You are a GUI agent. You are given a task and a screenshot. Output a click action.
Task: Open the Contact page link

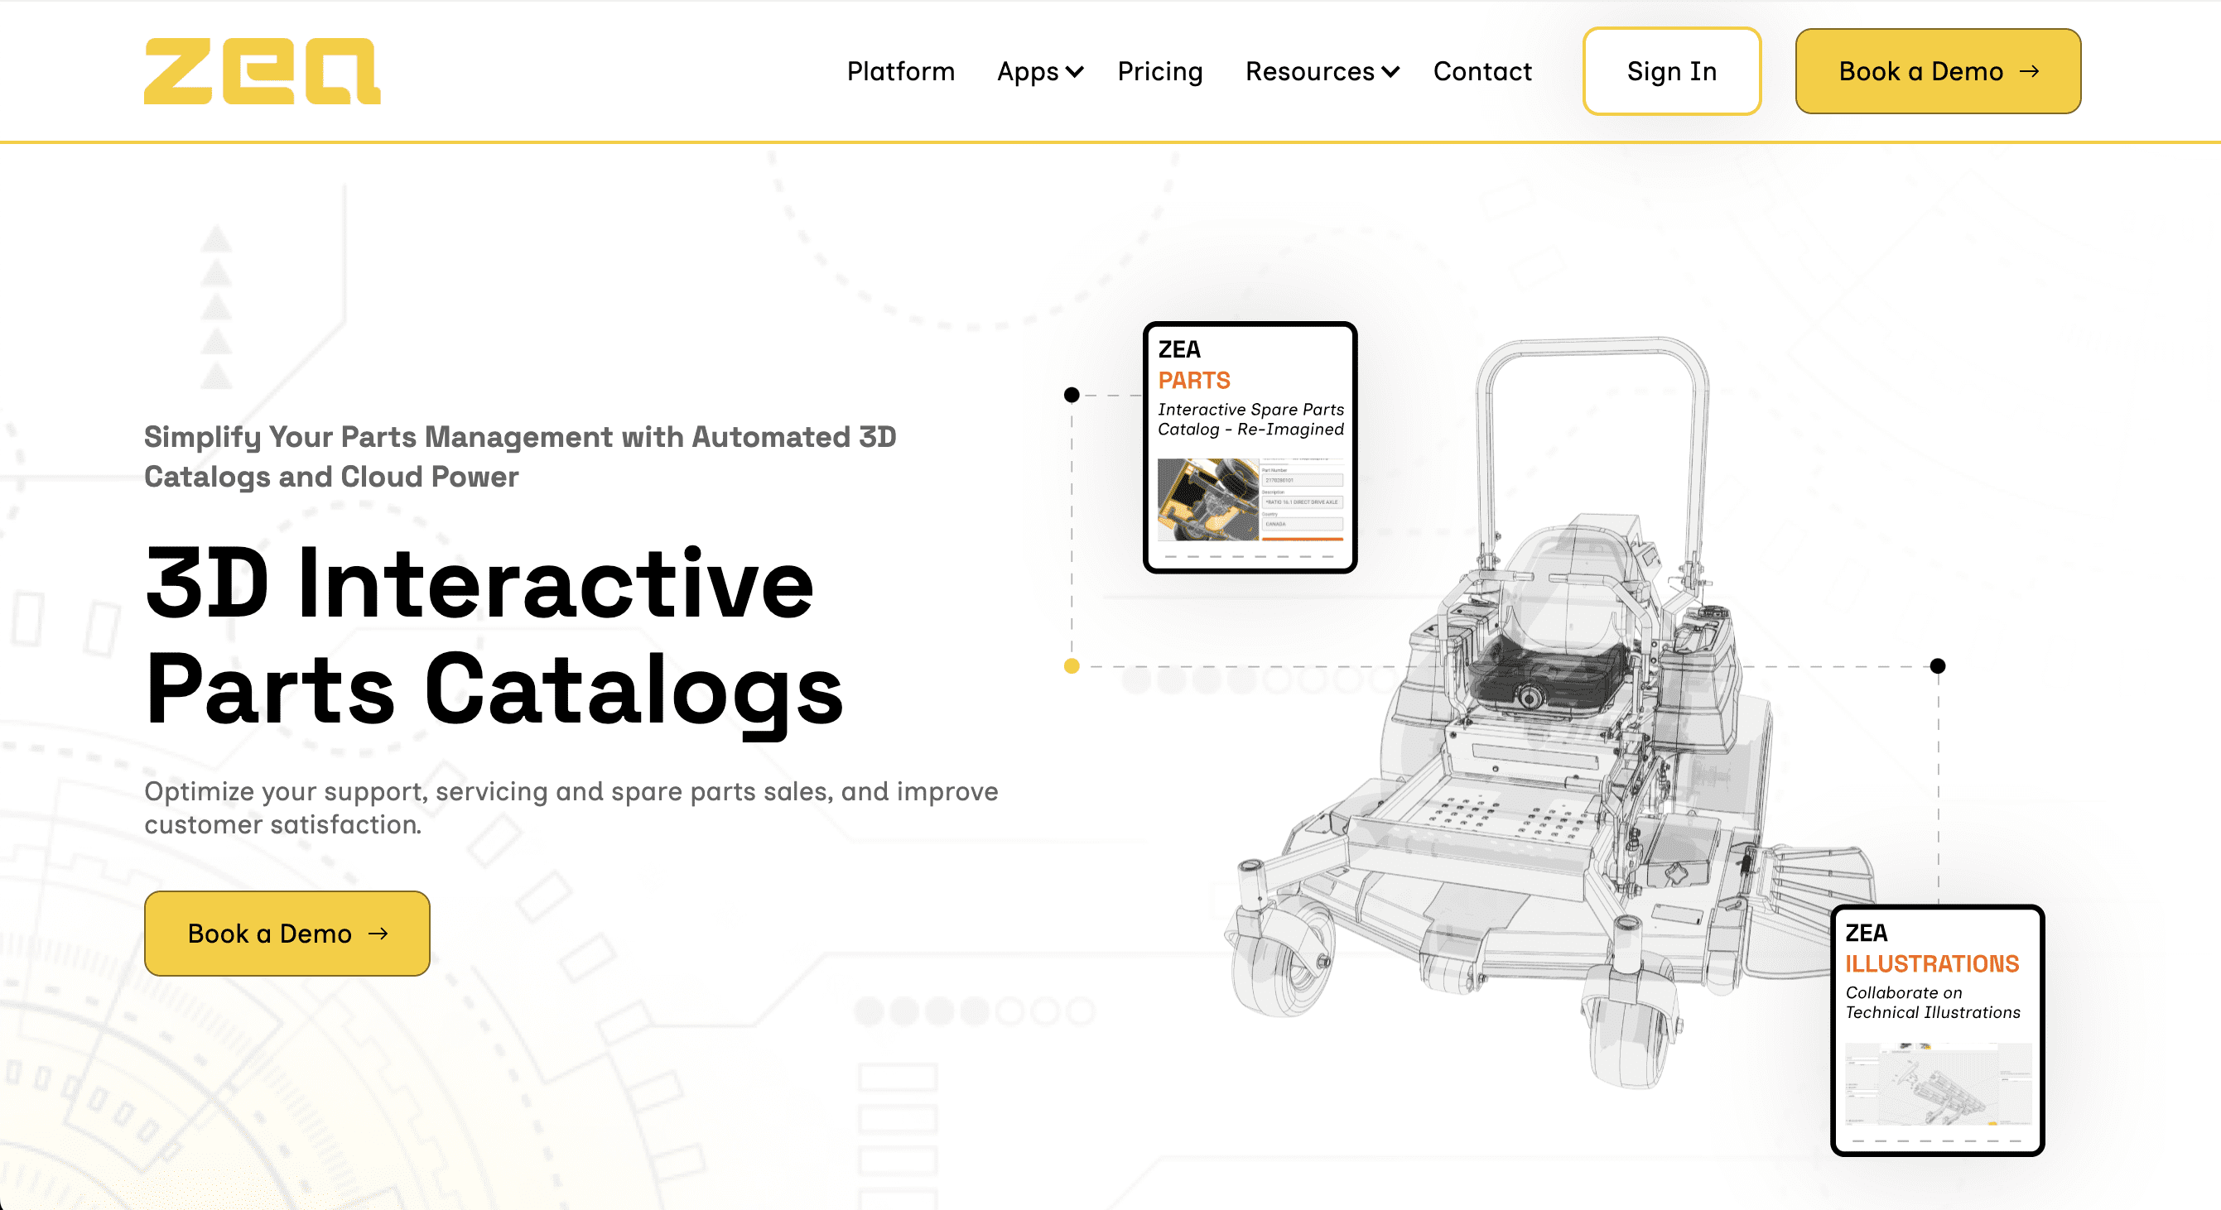coord(1482,71)
